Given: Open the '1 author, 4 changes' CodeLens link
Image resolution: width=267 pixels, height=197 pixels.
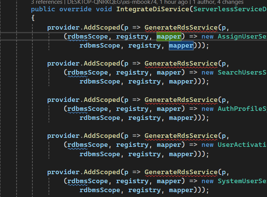Looking at the screenshot, I should [x=218, y=2].
